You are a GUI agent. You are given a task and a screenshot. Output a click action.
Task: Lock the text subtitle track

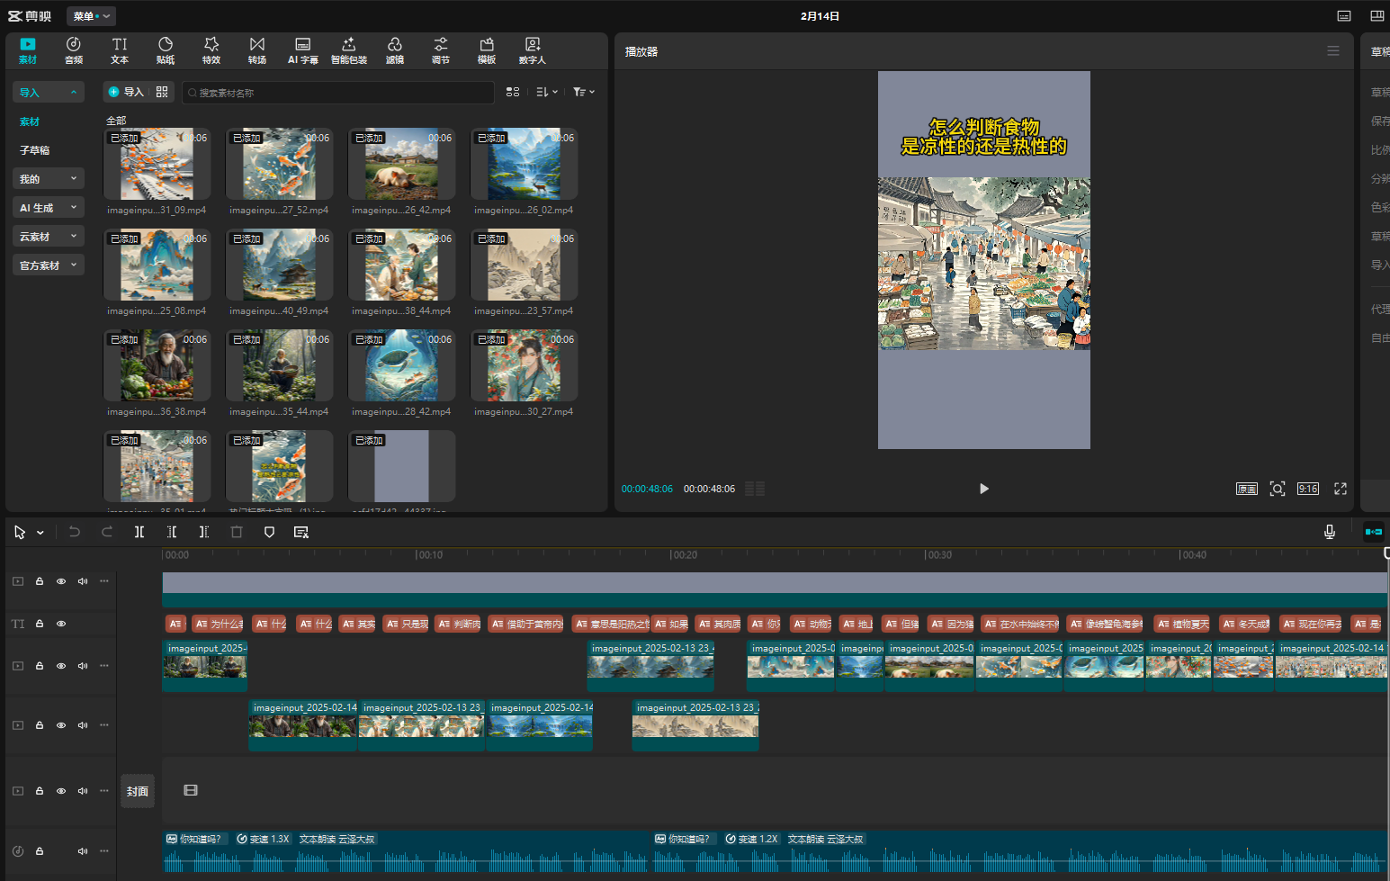[x=40, y=624]
